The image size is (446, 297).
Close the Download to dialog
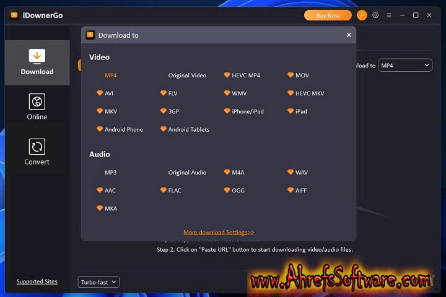349,35
